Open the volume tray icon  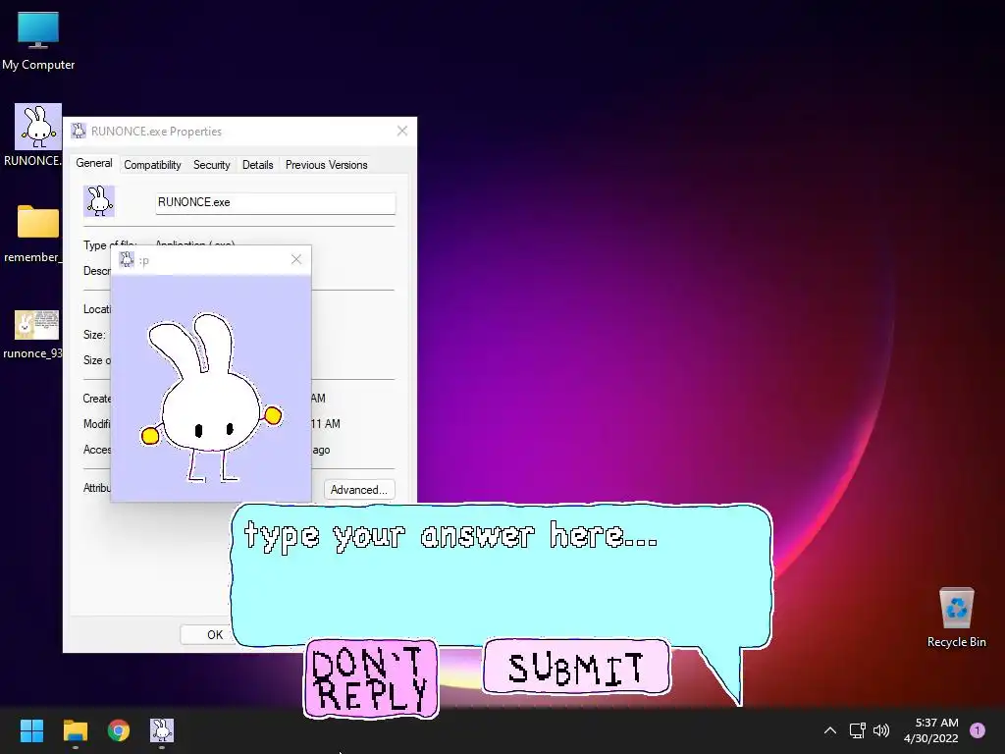[x=881, y=730]
